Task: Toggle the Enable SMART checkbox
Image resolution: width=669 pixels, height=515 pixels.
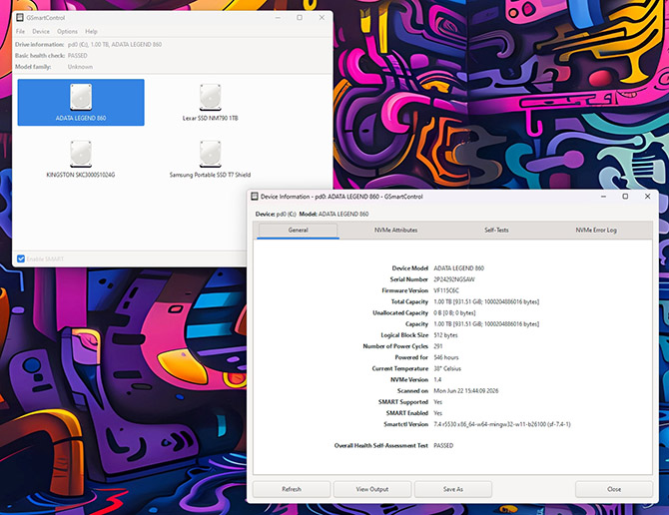Action: (21, 258)
